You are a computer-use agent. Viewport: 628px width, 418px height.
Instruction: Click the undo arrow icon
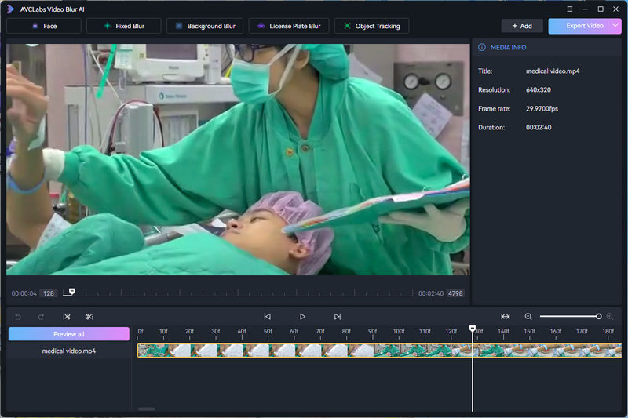pyautogui.click(x=18, y=317)
